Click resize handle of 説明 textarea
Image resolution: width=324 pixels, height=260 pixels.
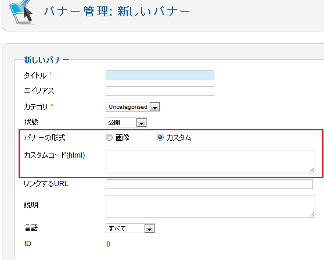312,215
